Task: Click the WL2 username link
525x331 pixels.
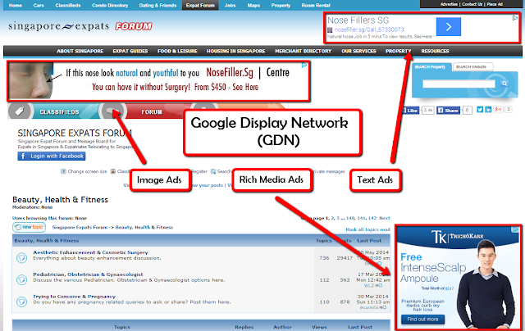Action: (369, 286)
